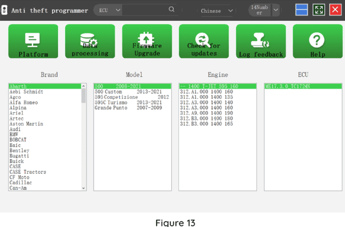Click the Brand list scrollbar thumb
Viewport: 345px width, 227px height.
[x=83, y=95]
